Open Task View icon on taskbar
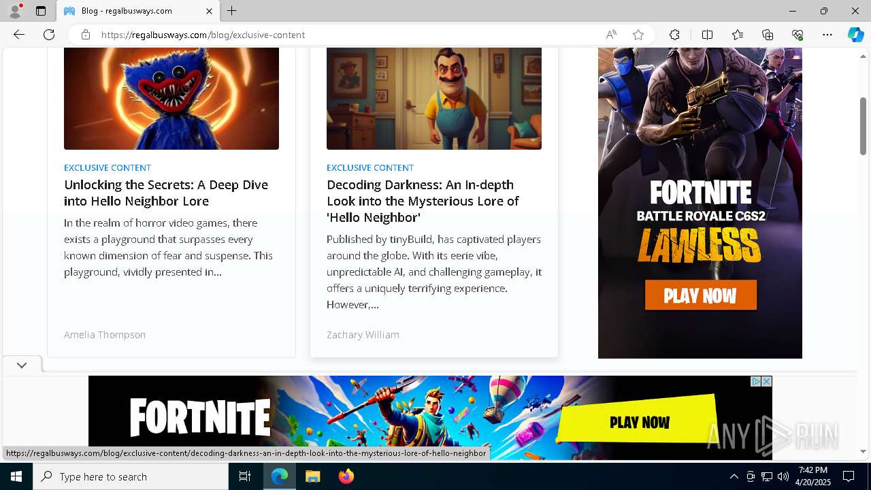Viewport: 871px width, 490px height. 245,476
